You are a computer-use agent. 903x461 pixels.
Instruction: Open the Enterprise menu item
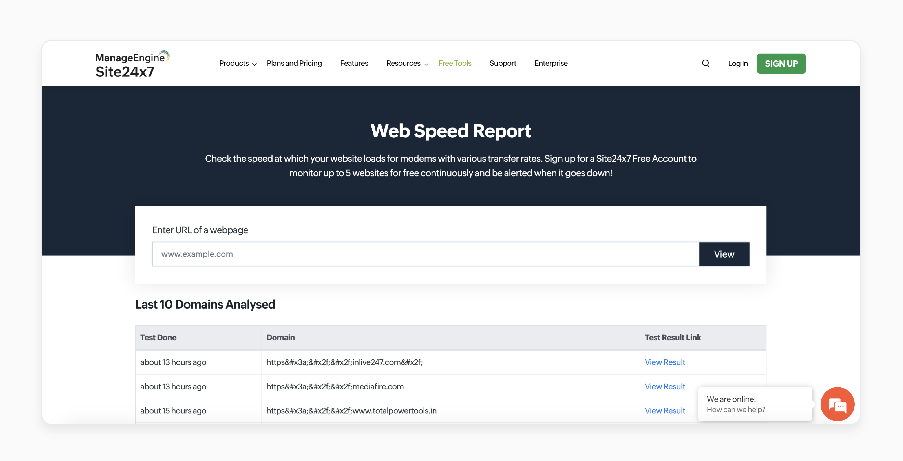click(x=551, y=63)
